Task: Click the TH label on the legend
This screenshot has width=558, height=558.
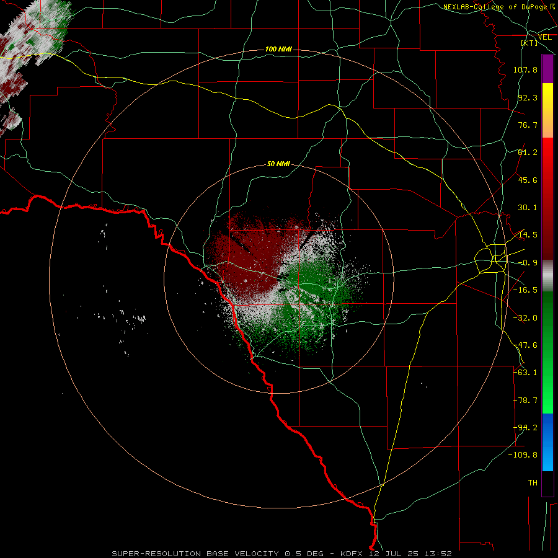Action: coord(533,483)
